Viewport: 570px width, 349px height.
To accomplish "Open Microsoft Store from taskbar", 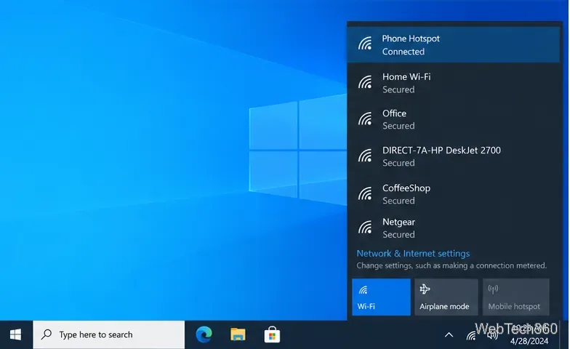I will [272, 334].
